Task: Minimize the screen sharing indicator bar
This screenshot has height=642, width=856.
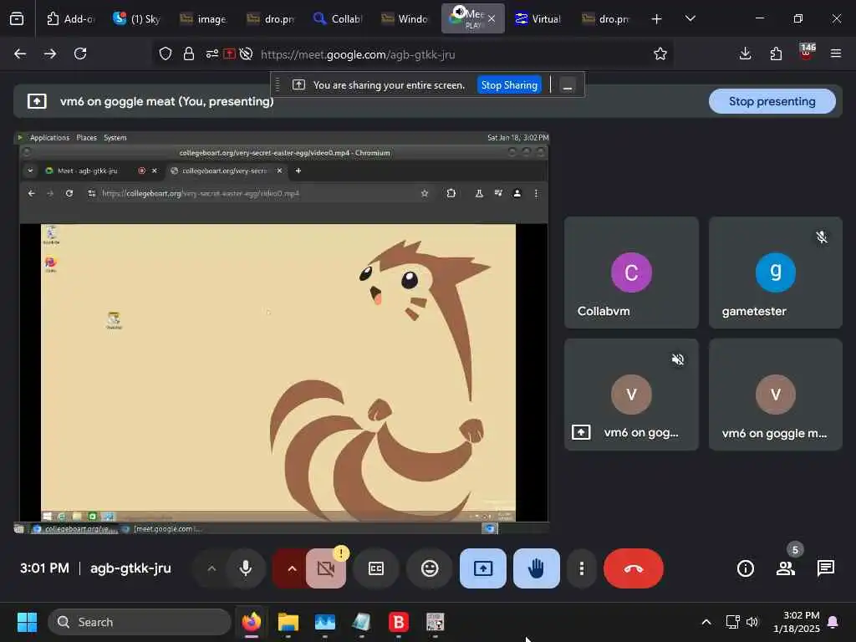Action: [568, 86]
